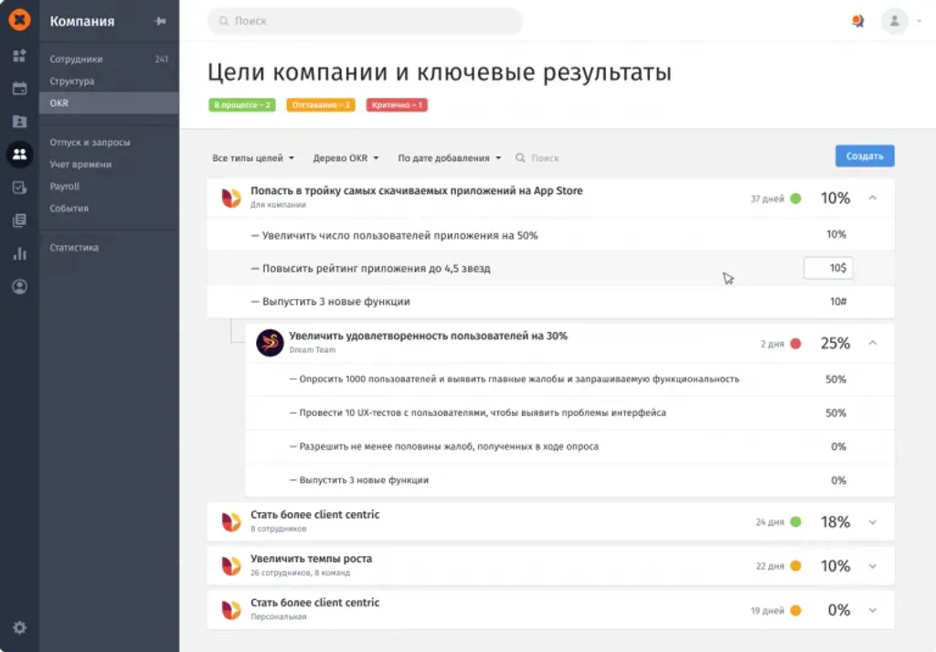Click the red status dot on Dream Team goal

(795, 343)
